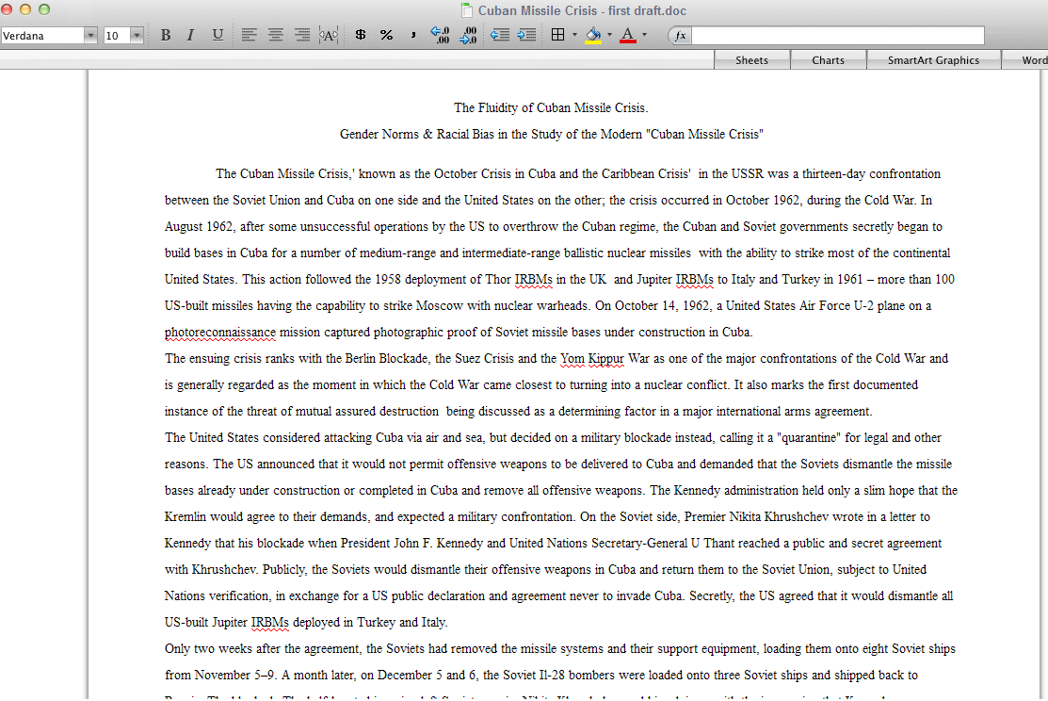Toggle Underline formatting
Viewport: 1048px width, 701px height.
(x=218, y=35)
